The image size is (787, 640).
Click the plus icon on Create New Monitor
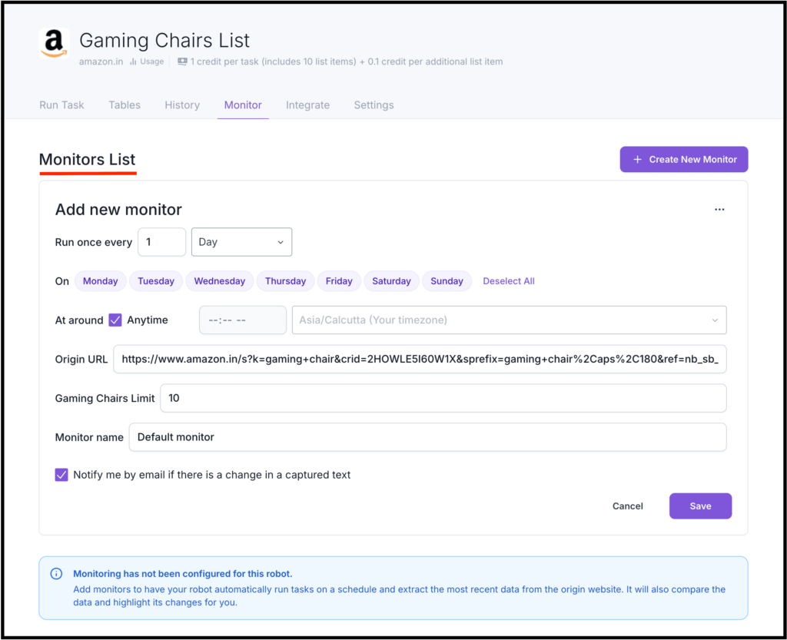pyautogui.click(x=637, y=159)
